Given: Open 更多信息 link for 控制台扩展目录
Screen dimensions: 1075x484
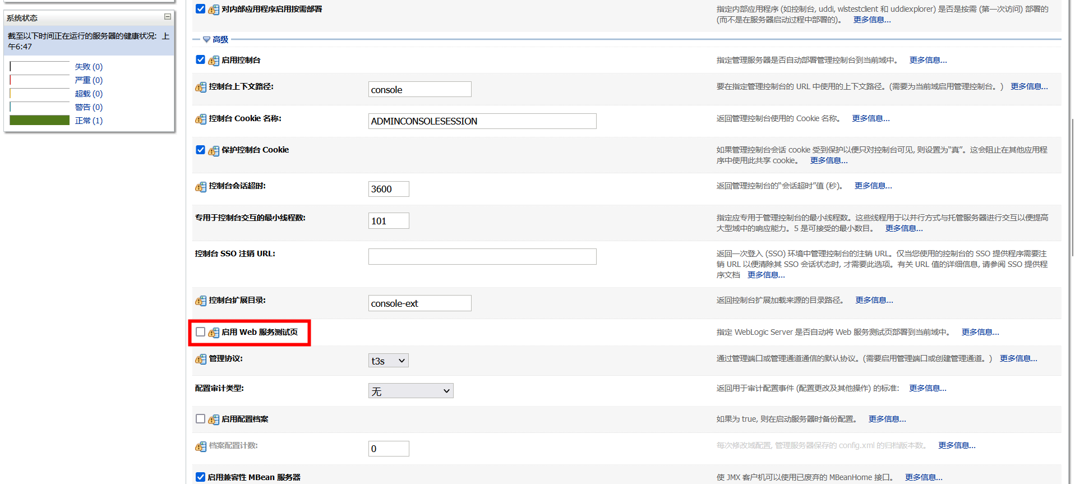Looking at the screenshot, I should (874, 300).
